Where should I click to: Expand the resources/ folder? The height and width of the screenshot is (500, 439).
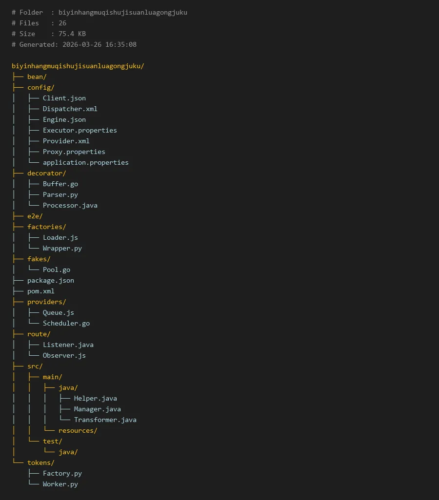point(78,430)
